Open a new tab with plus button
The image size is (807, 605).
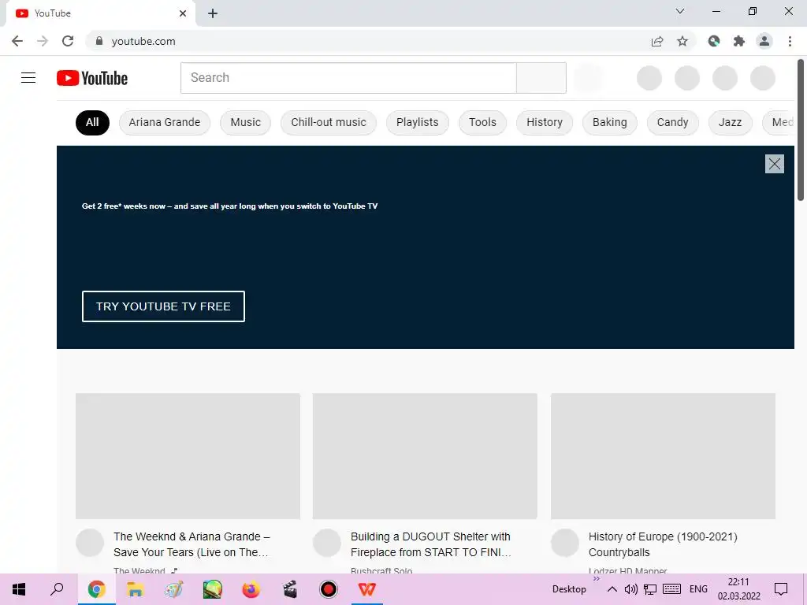pyautogui.click(x=213, y=13)
